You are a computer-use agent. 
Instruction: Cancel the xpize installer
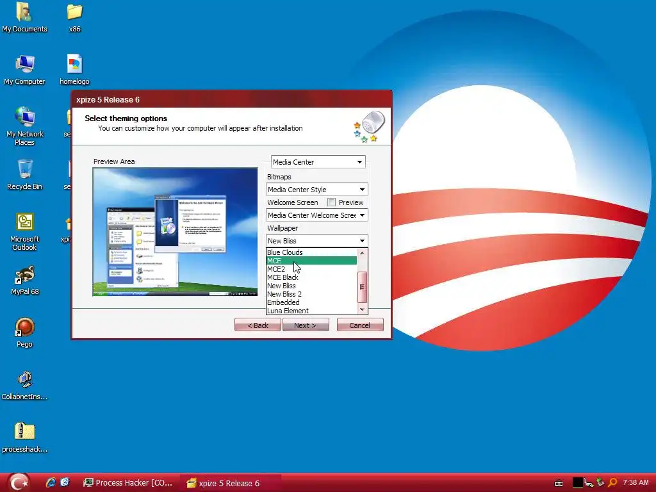[360, 325]
